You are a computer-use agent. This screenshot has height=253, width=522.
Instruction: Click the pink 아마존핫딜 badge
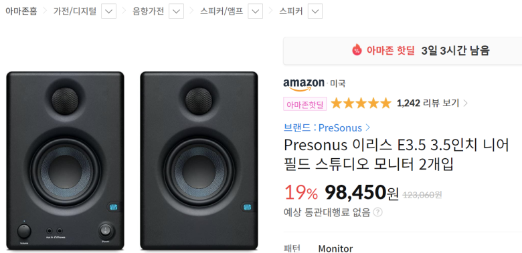pos(305,103)
